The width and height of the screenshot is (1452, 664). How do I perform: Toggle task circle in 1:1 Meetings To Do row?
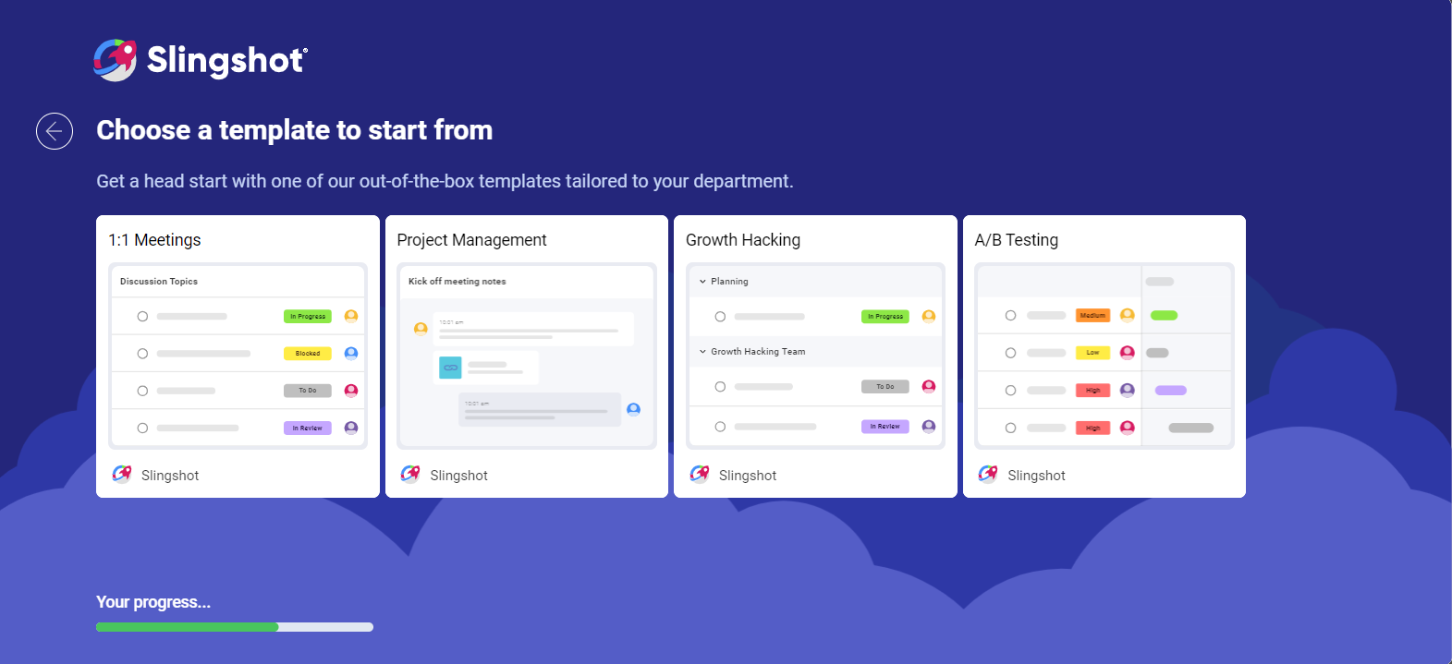point(142,391)
